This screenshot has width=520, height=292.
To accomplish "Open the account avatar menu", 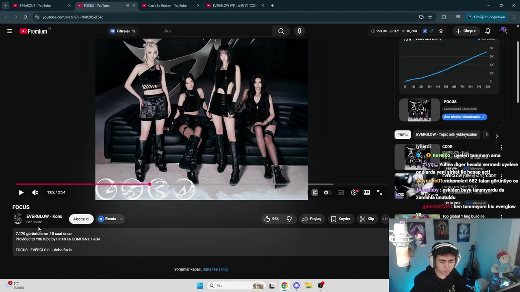I will pos(503,31).
